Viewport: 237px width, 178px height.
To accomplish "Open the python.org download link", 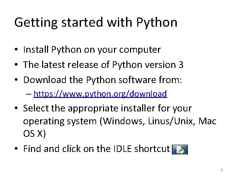I will [x=100, y=94].
